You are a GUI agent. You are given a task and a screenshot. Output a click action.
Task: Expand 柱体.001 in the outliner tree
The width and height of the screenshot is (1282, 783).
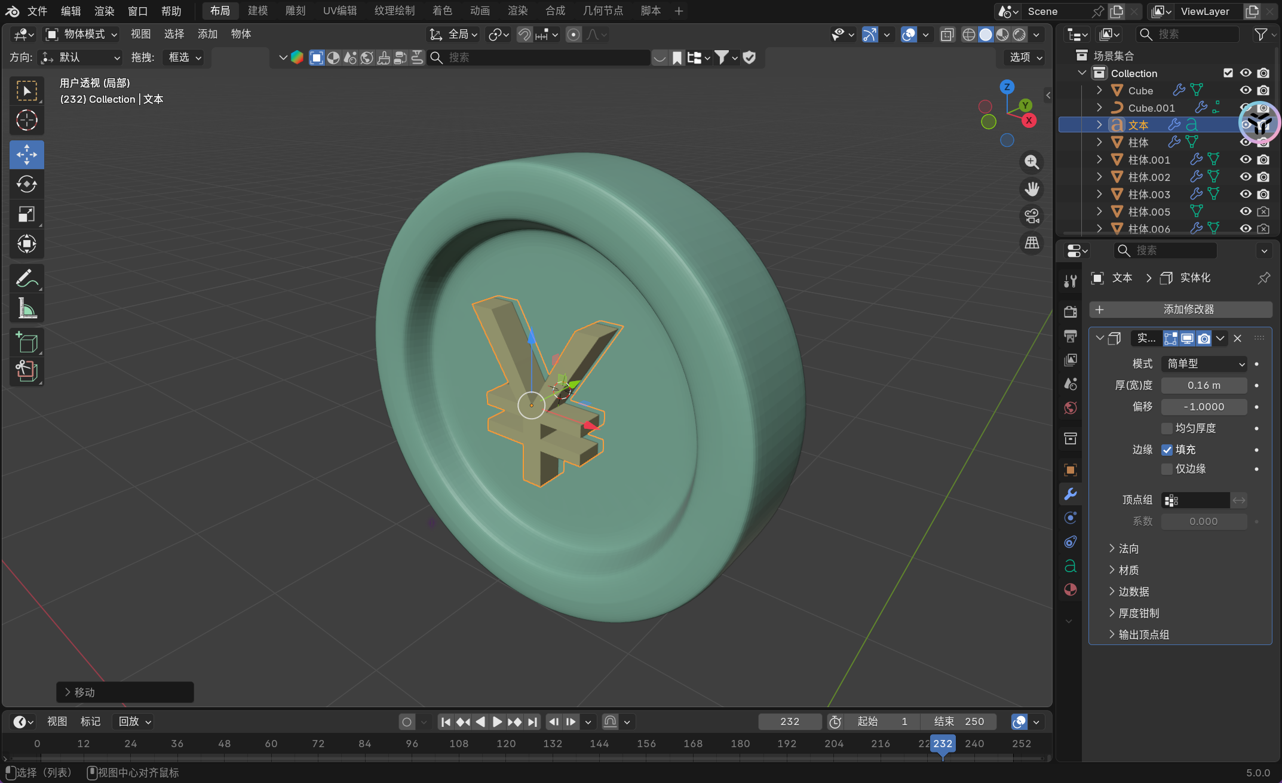point(1099,159)
